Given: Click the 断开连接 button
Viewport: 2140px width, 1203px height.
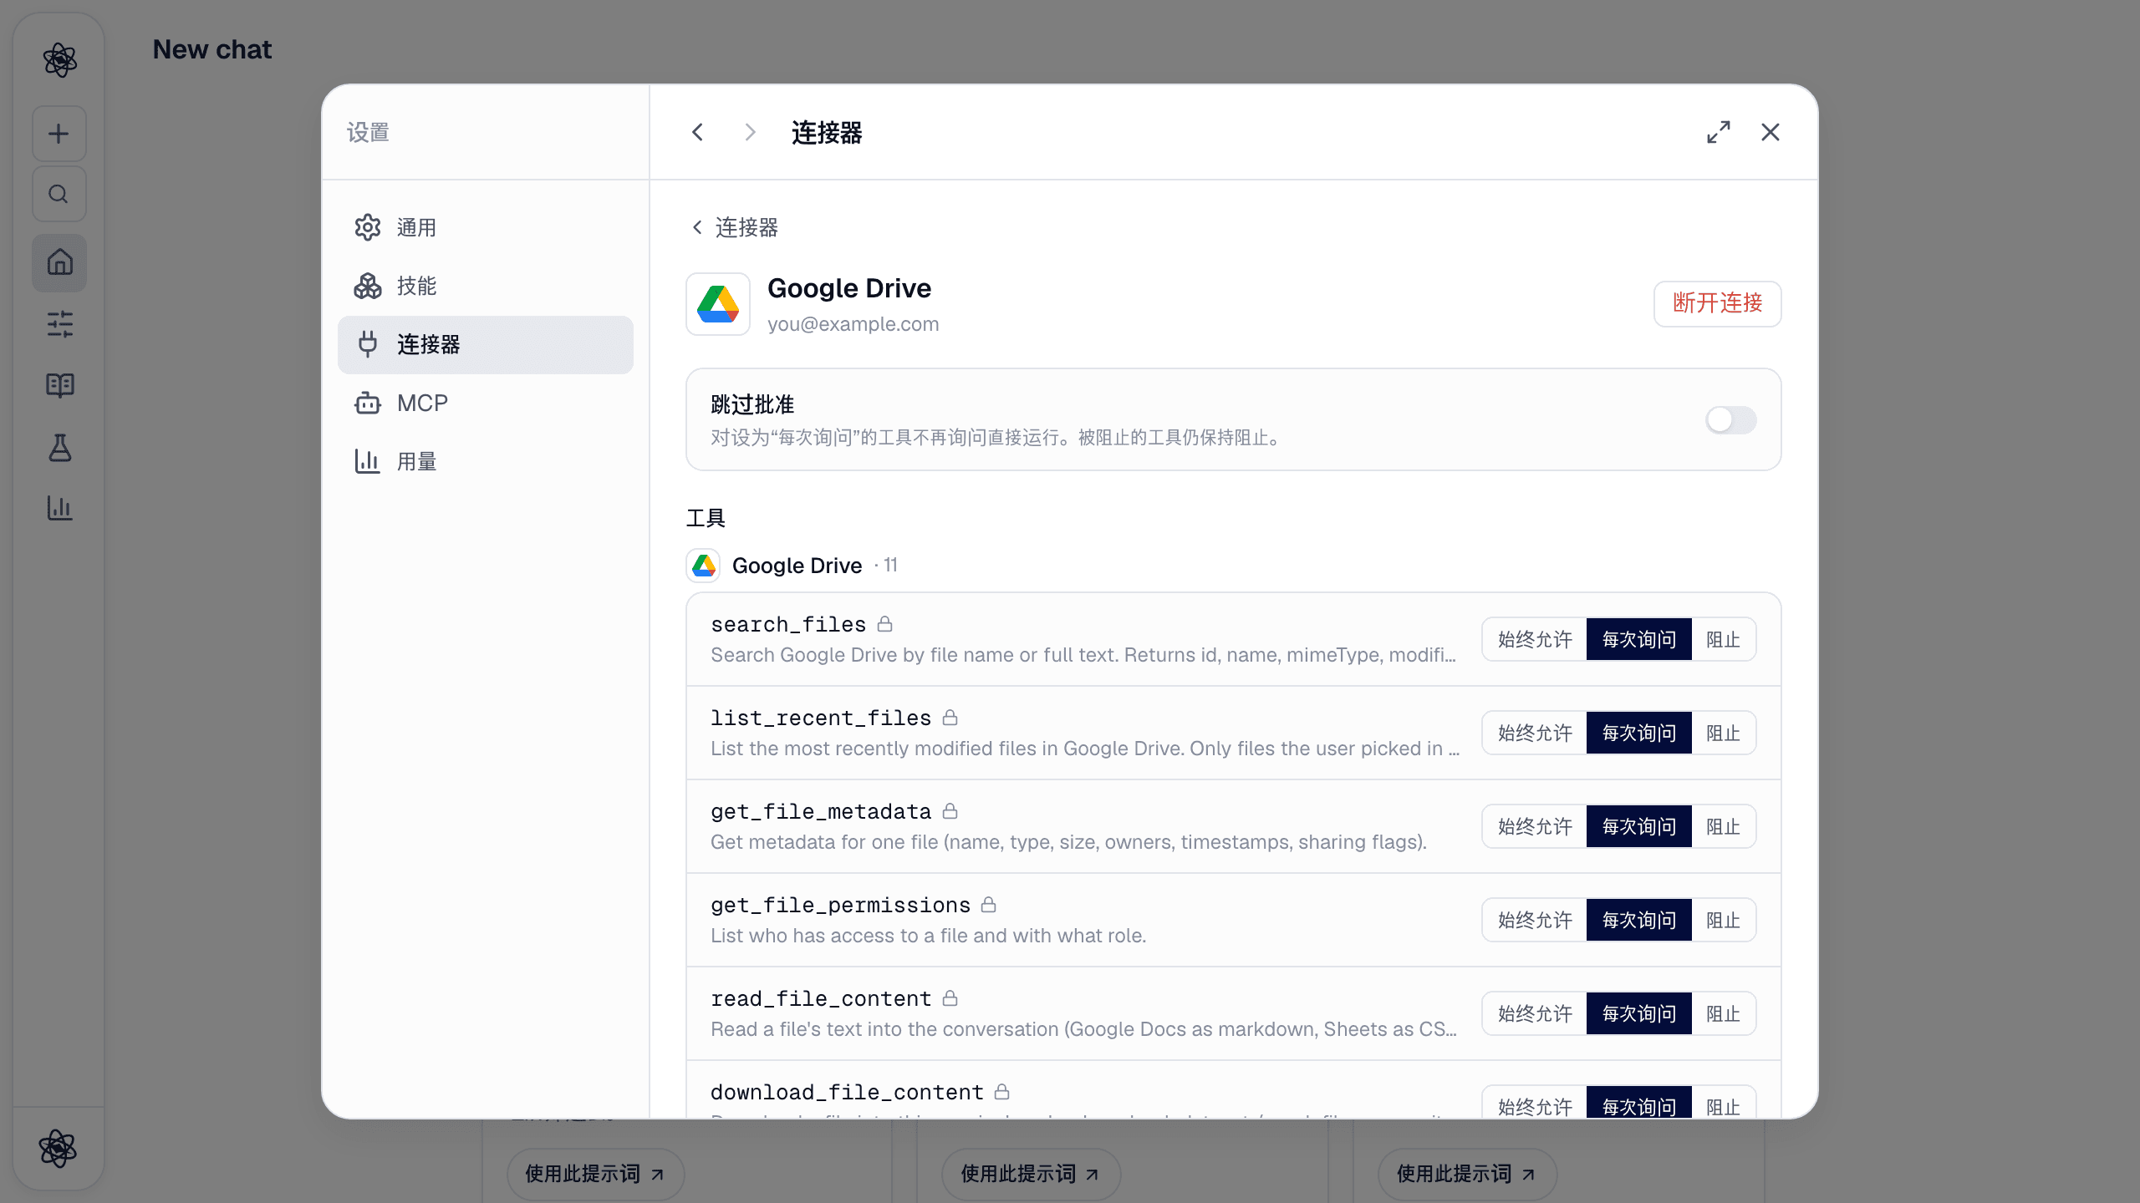Looking at the screenshot, I should pyautogui.click(x=1717, y=303).
